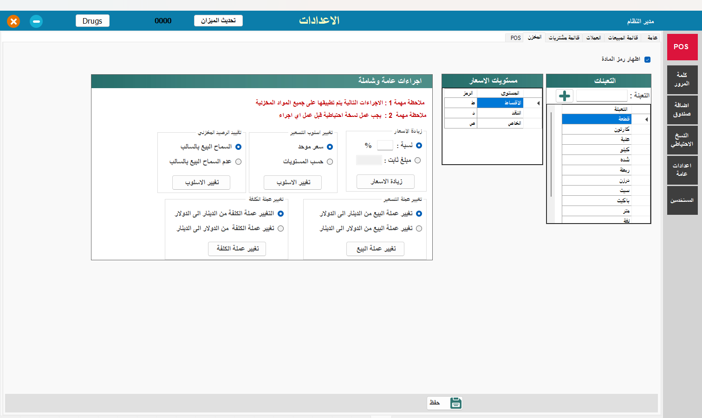Select السماح البيع بالسالب radio button
This screenshot has width=702, height=418.
[x=239, y=147]
